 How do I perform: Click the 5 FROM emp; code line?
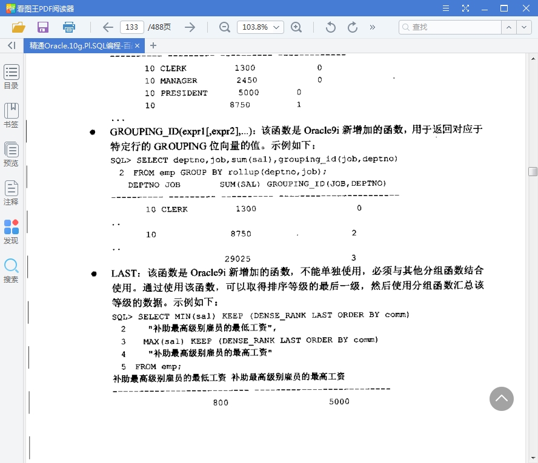(151, 367)
